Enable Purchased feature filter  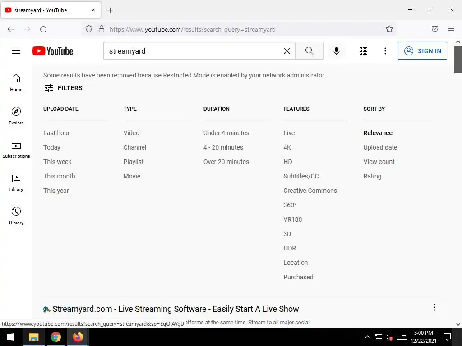click(299, 277)
